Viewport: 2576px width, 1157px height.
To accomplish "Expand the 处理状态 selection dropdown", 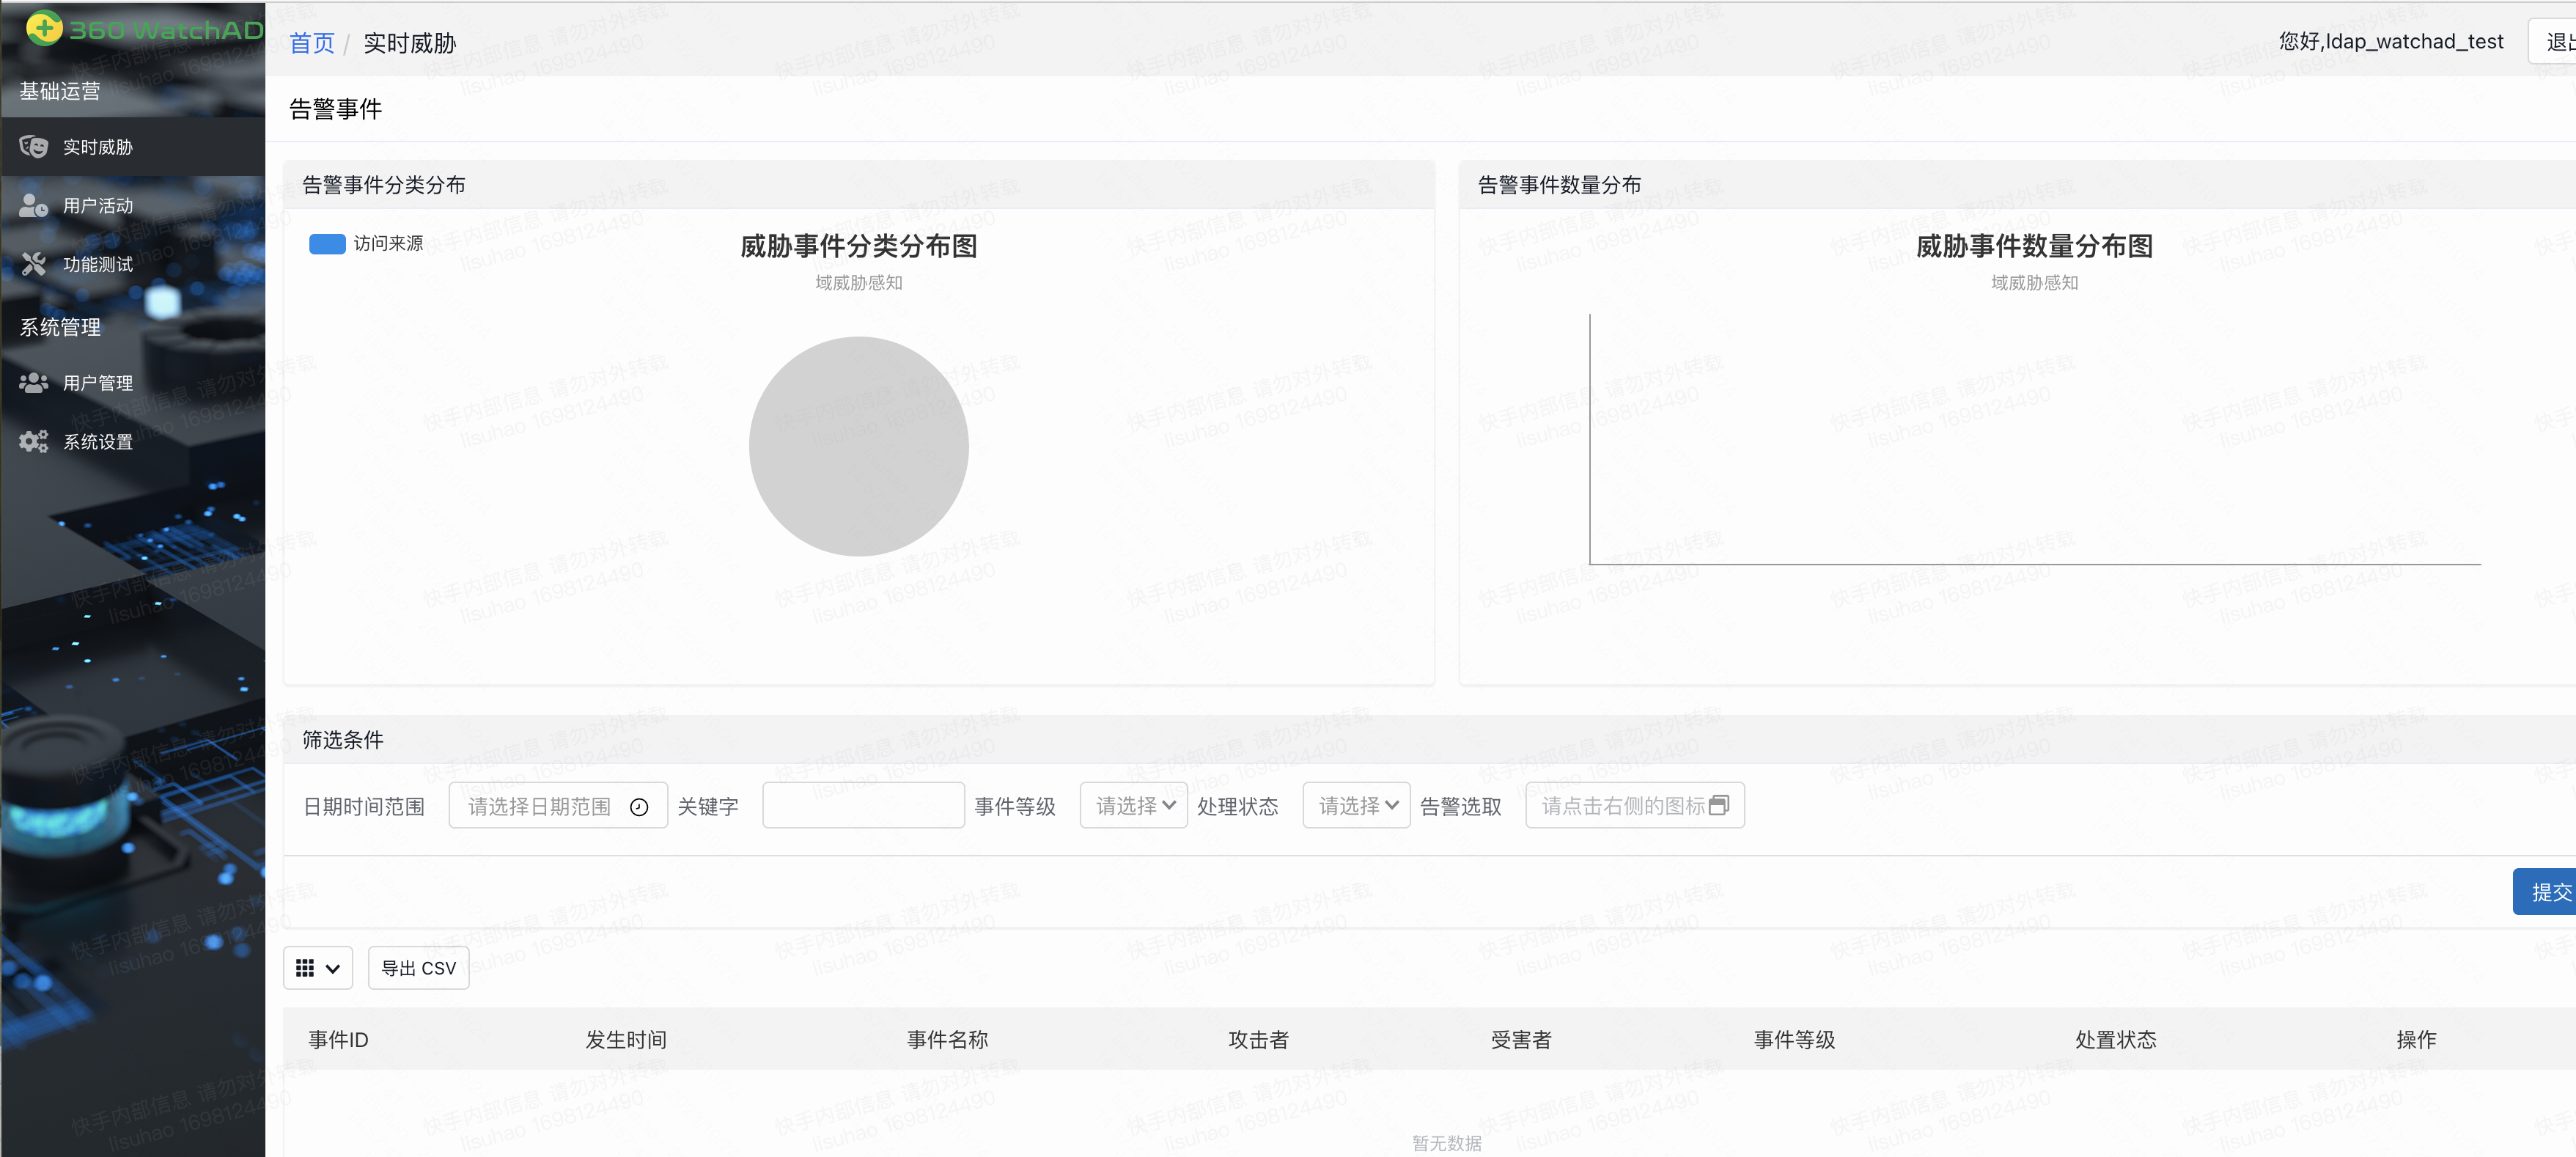I will pos(1355,805).
